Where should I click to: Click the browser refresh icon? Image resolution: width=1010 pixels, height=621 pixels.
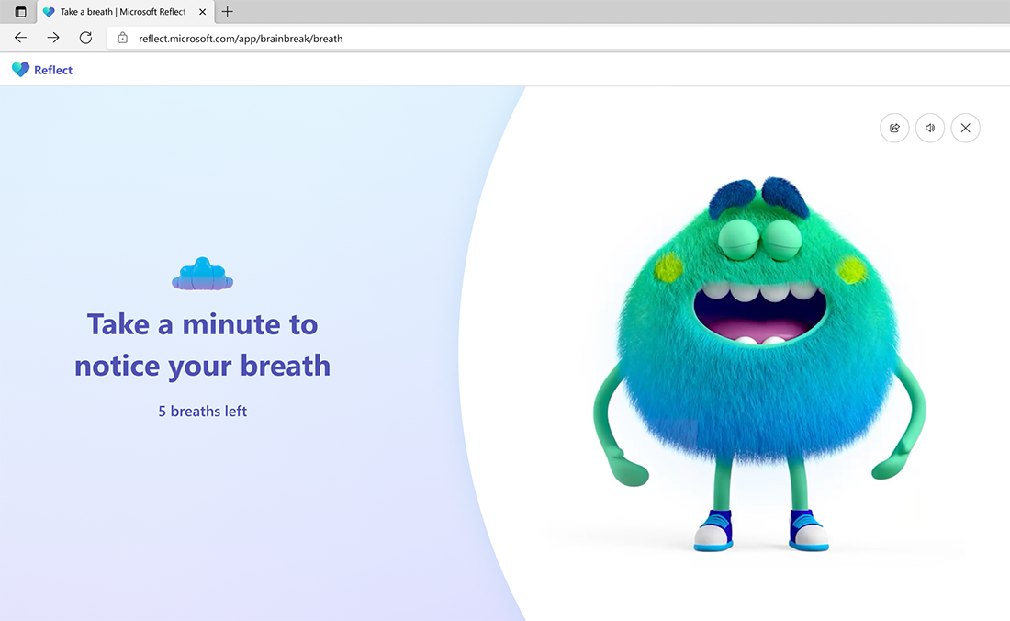(85, 38)
